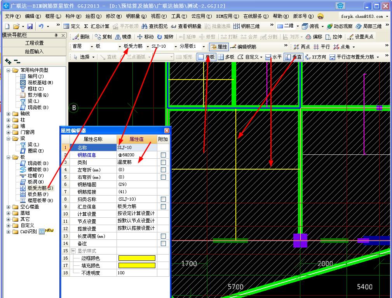
Task: Click 工程设置 navigation button
Action: pyautogui.click(x=34, y=43)
